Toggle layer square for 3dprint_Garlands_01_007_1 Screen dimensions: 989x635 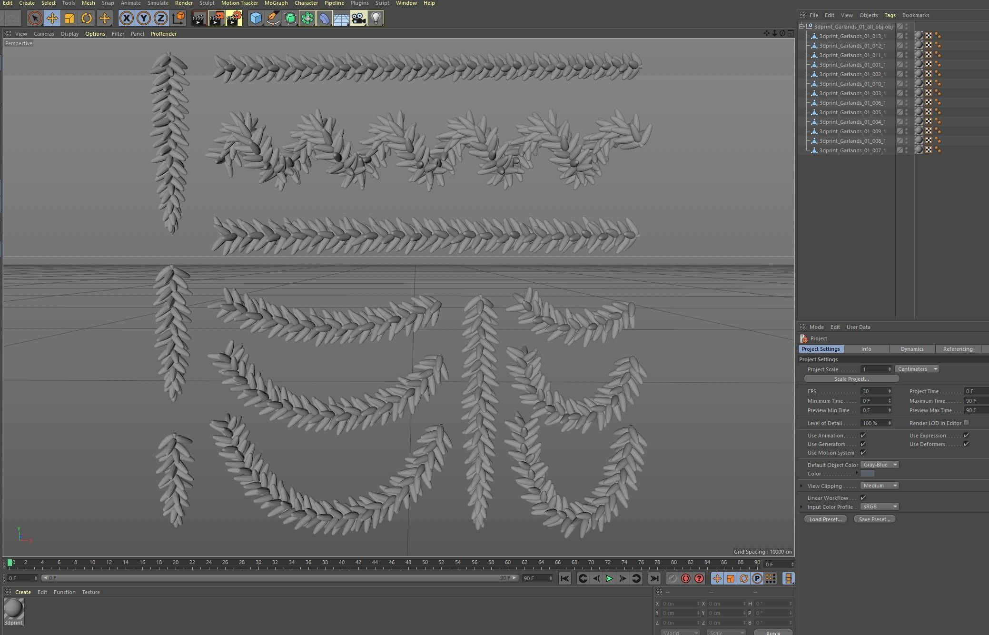click(900, 150)
